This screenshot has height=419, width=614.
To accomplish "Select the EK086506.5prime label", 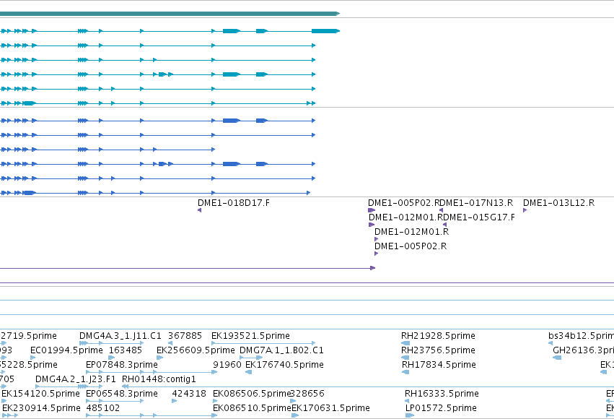I will coord(252,394).
